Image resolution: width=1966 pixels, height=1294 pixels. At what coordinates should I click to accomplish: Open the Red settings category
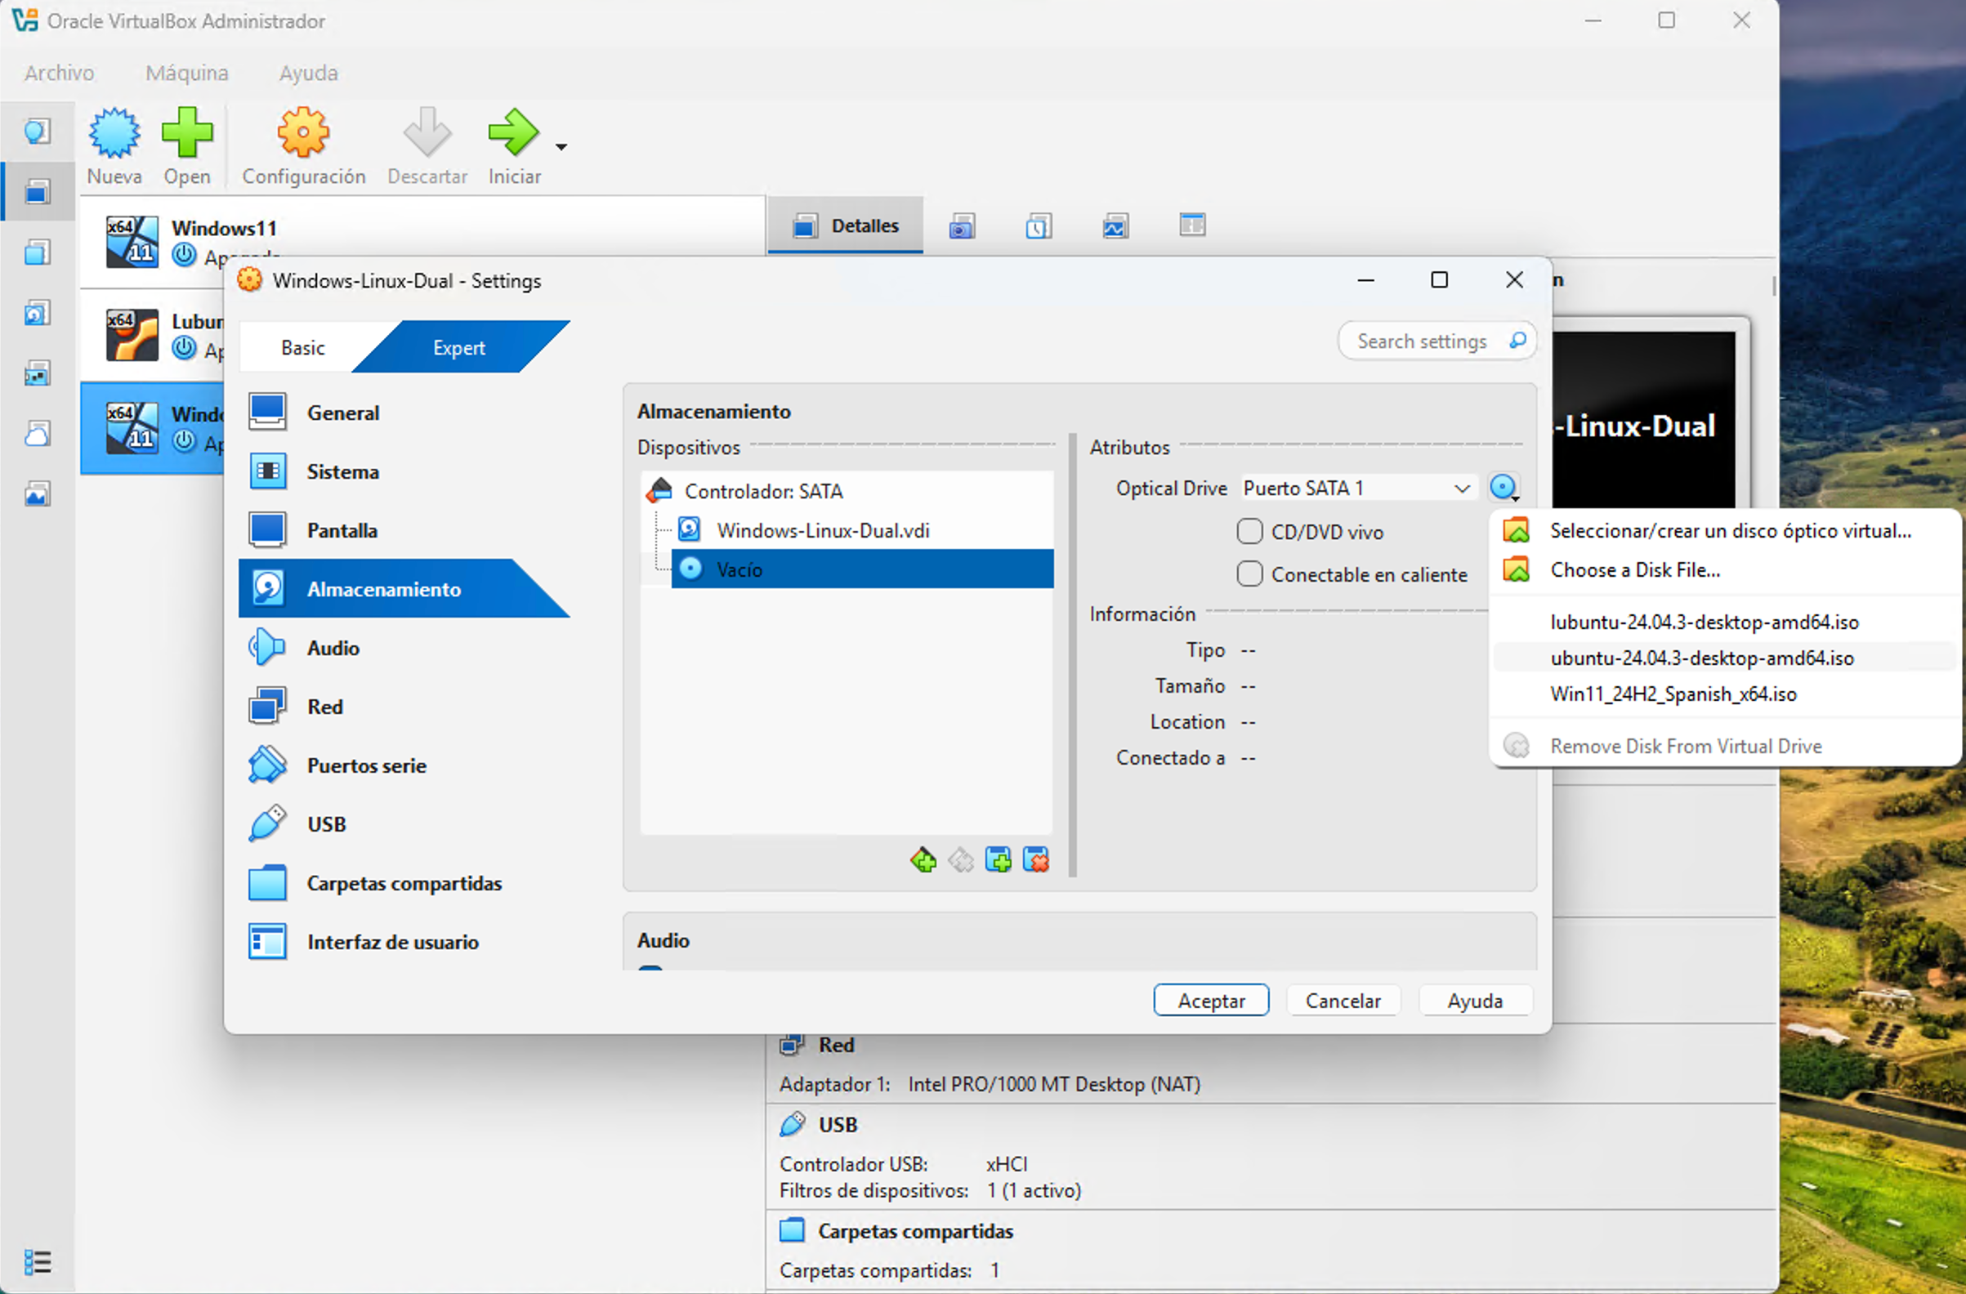404,707
